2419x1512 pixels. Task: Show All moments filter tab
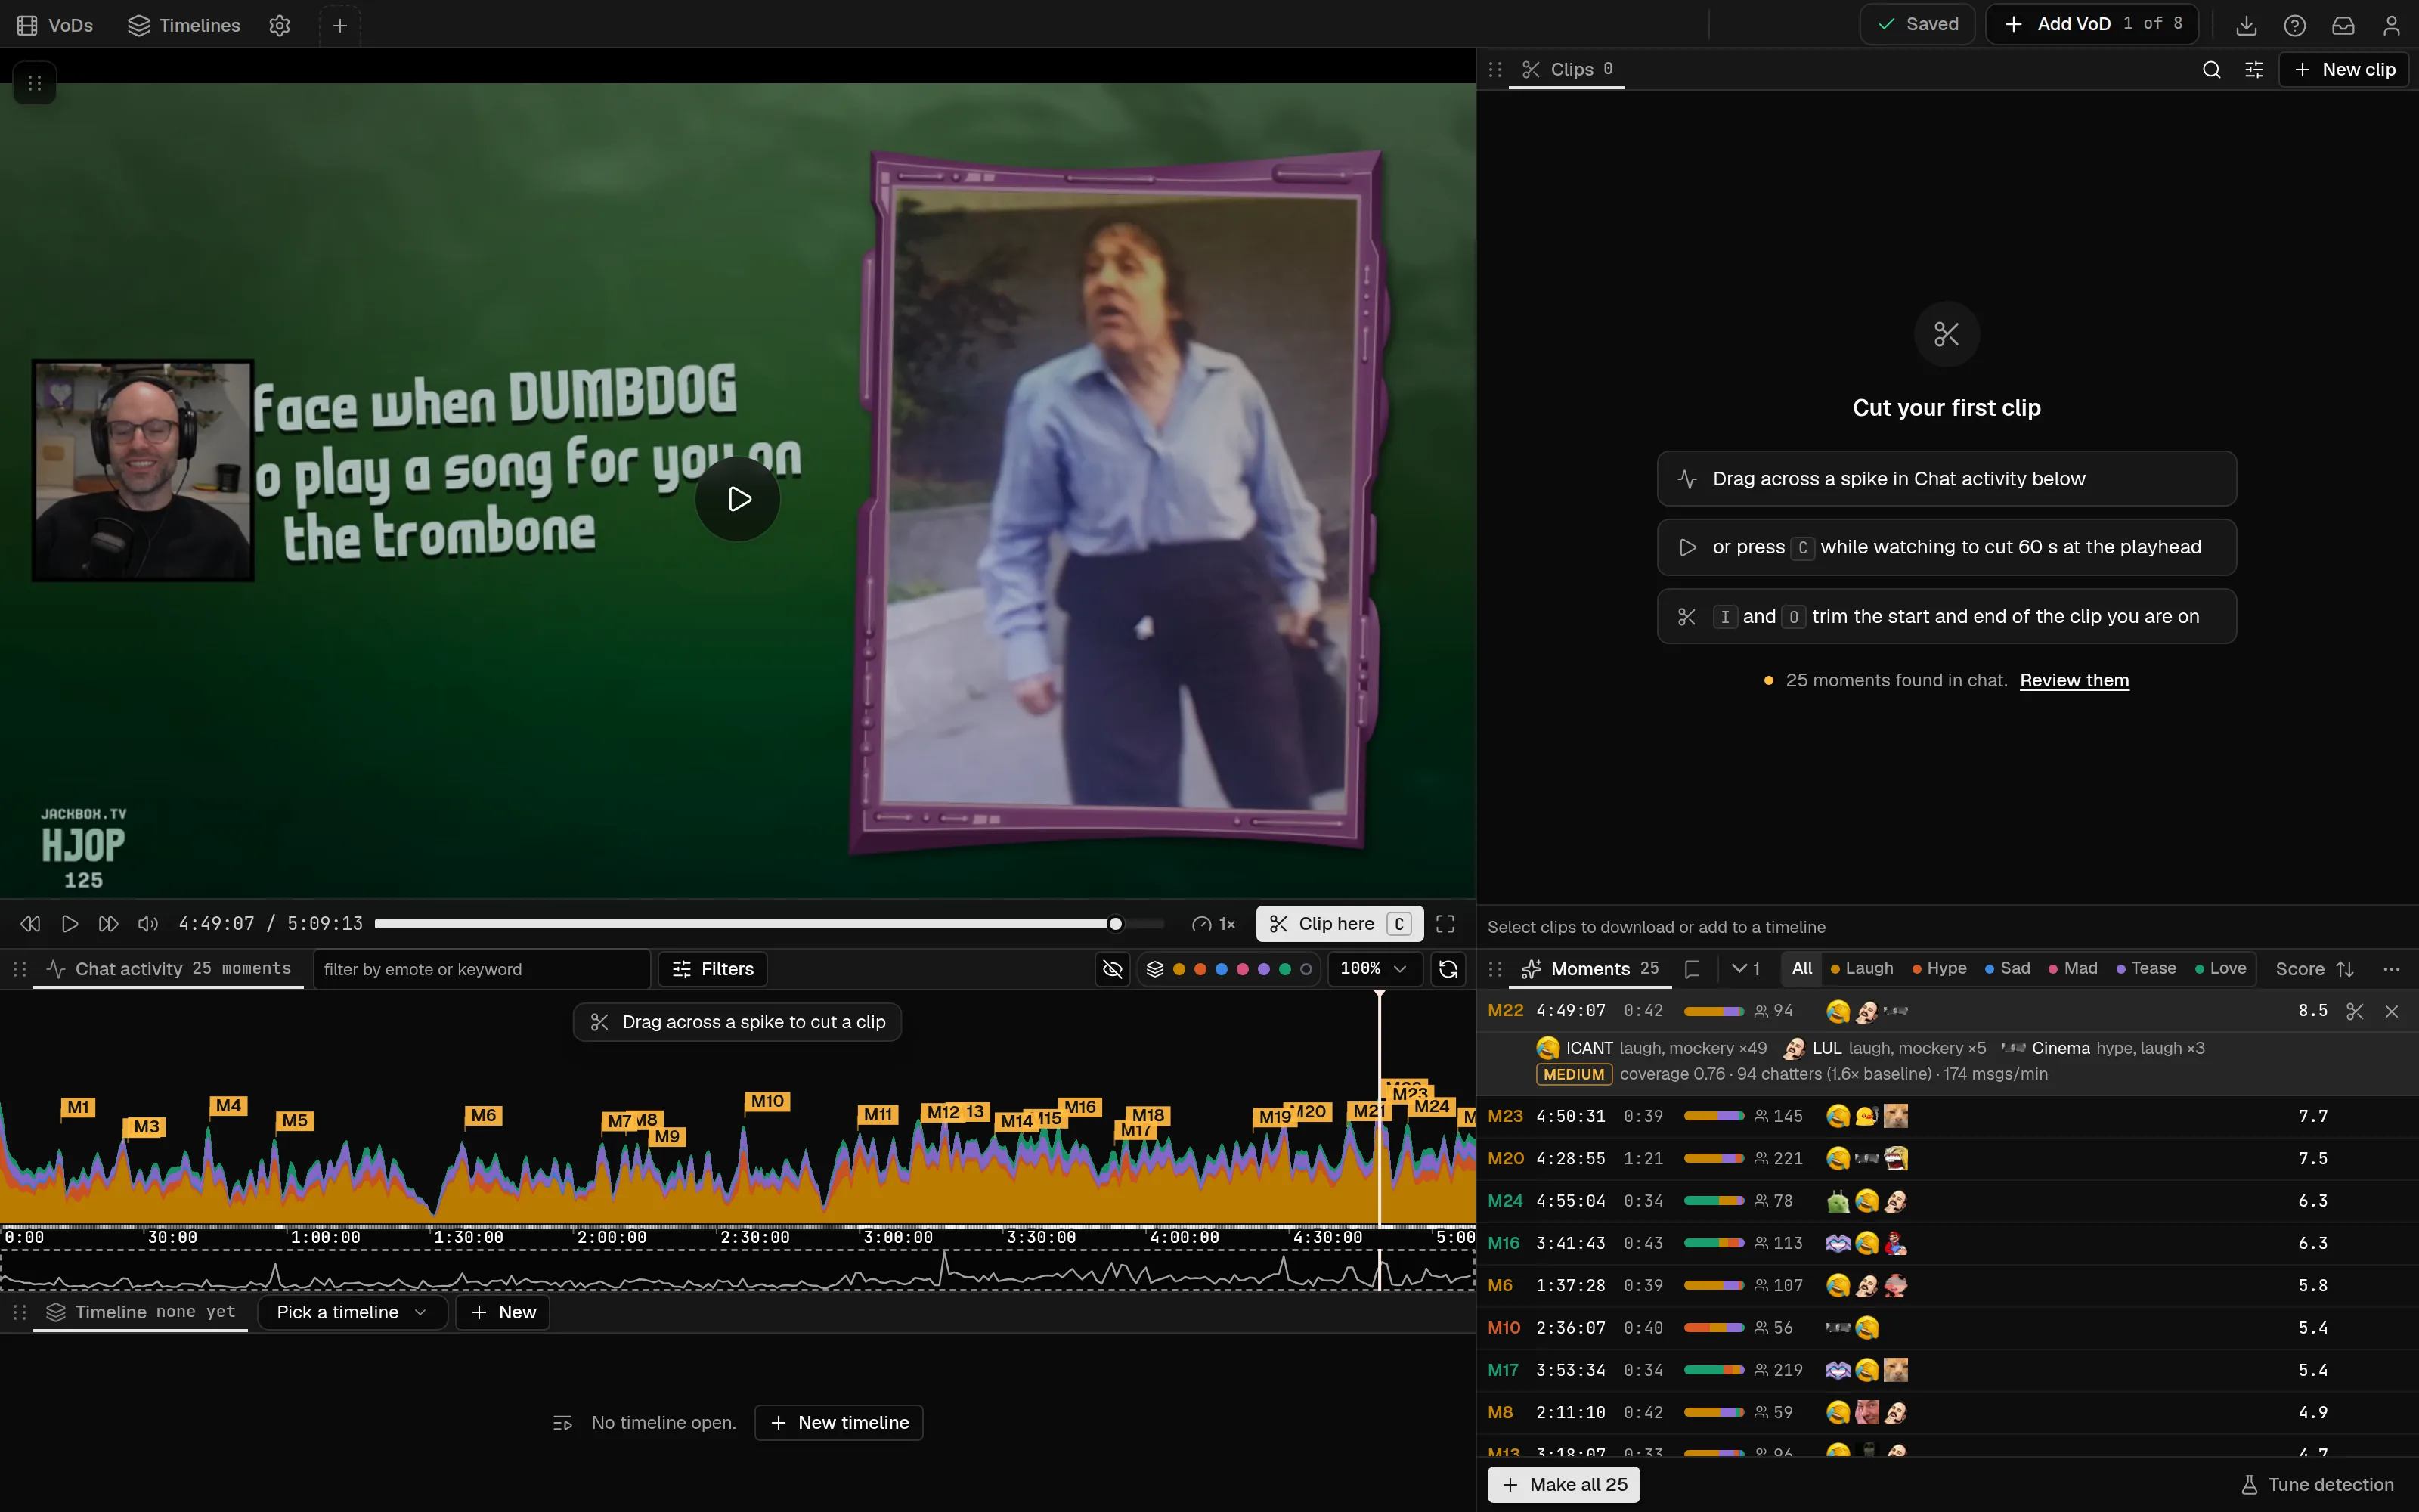click(1801, 968)
